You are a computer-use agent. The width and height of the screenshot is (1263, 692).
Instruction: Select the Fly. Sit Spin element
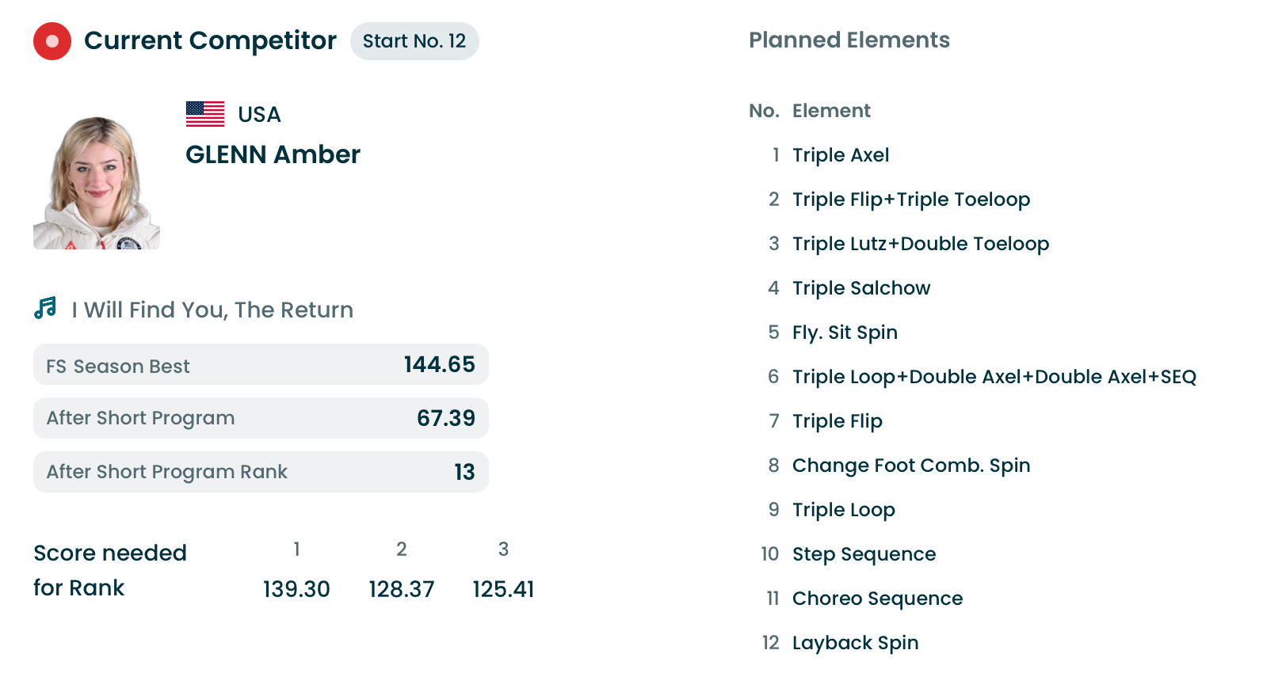[x=845, y=333]
